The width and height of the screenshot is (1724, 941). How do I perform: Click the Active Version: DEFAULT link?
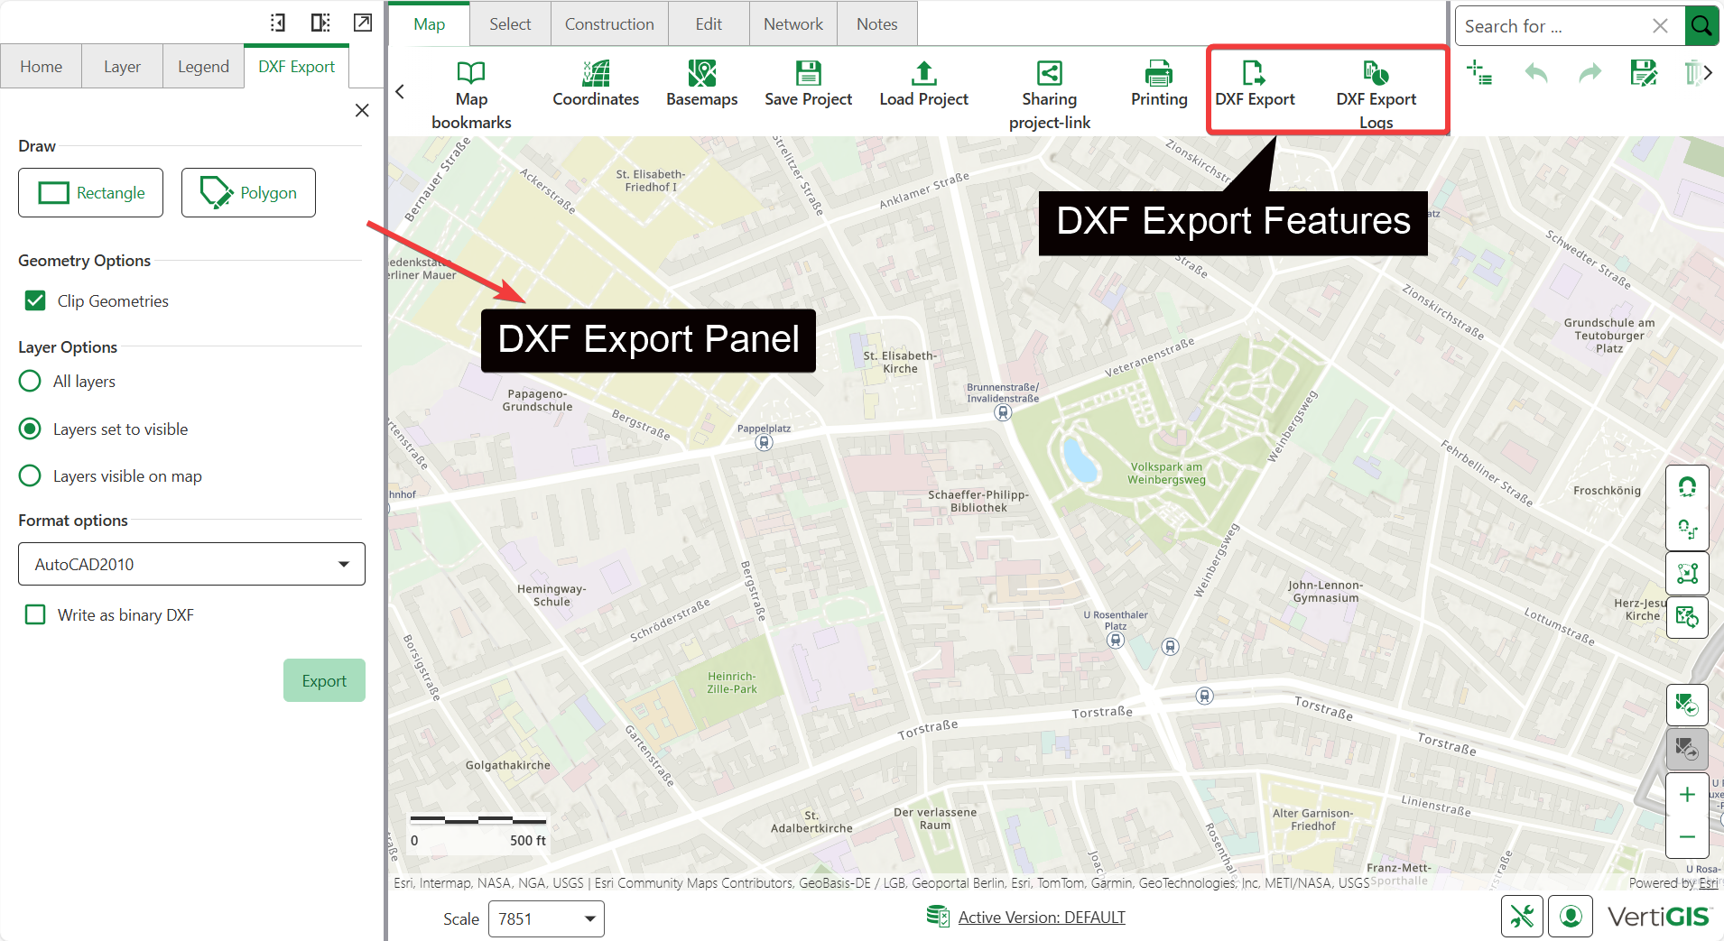[x=1041, y=917]
